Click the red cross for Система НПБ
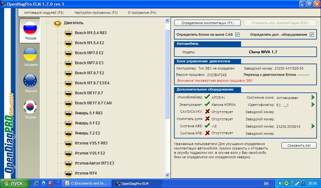Screen dimensions: 321x188 click(x=208, y=133)
